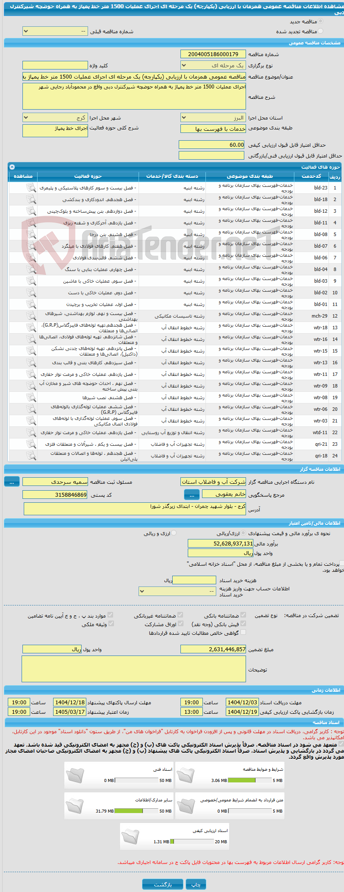Open view icon for row qri-21
Viewport: 344px width, 892px height.
click(x=31, y=444)
